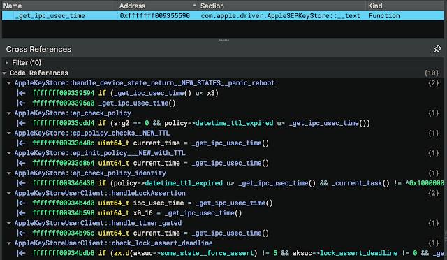Expand the Filter (10) section

click(7, 62)
